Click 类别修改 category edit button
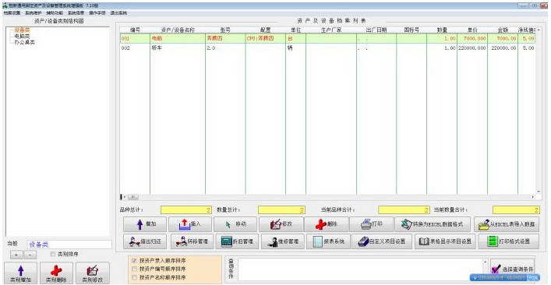Screen dimensions: 551x285 click(93, 273)
